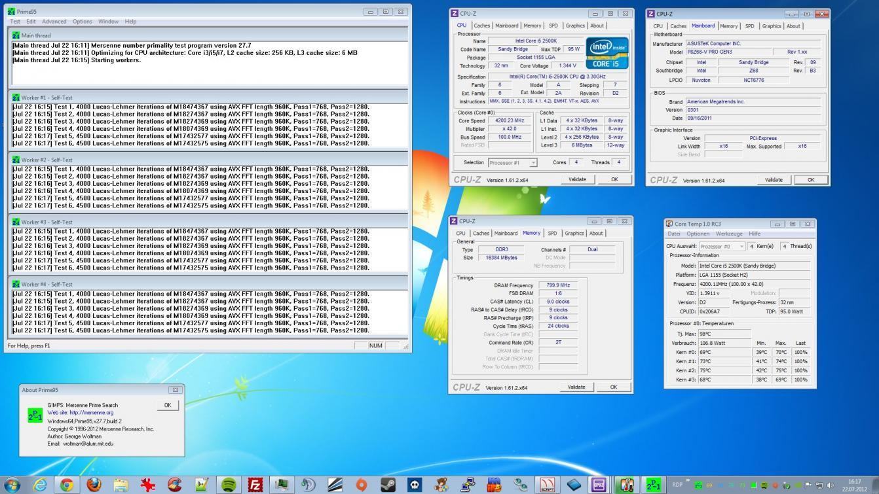
Task: Open Spotify from the taskbar
Action: (x=229, y=485)
